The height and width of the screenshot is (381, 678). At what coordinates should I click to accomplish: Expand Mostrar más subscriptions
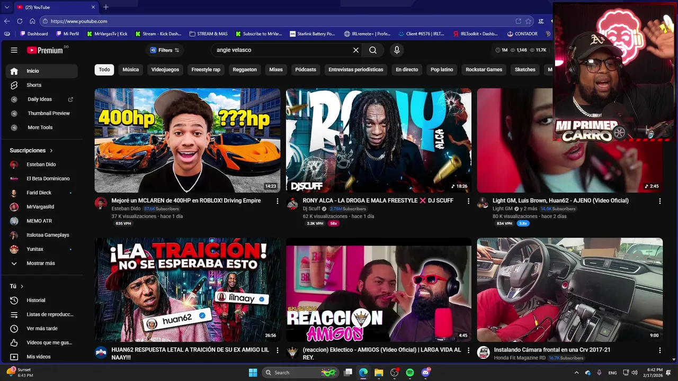[x=42, y=264]
